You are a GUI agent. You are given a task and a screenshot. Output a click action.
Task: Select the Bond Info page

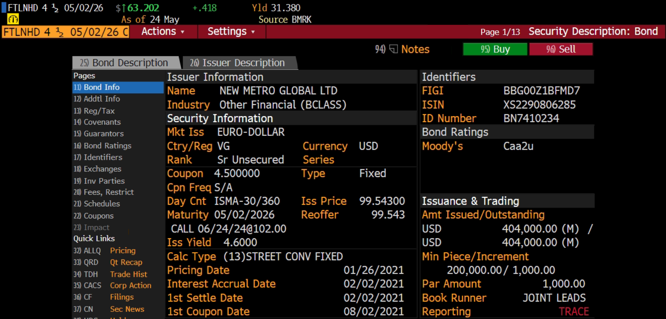pyautogui.click(x=118, y=87)
